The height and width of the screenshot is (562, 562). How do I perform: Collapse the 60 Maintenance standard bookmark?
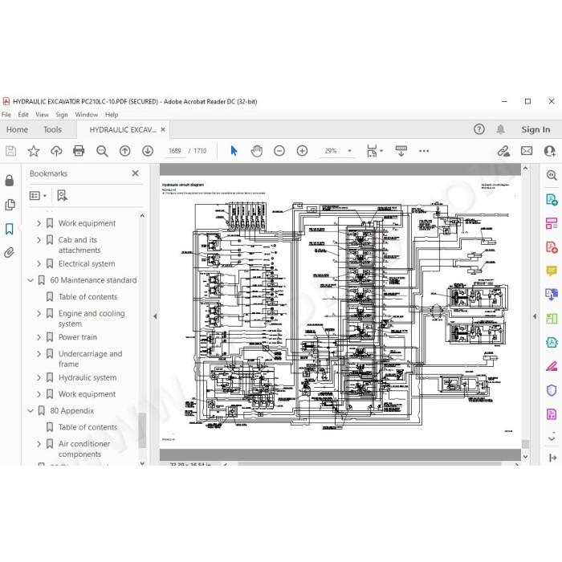[x=31, y=280]
